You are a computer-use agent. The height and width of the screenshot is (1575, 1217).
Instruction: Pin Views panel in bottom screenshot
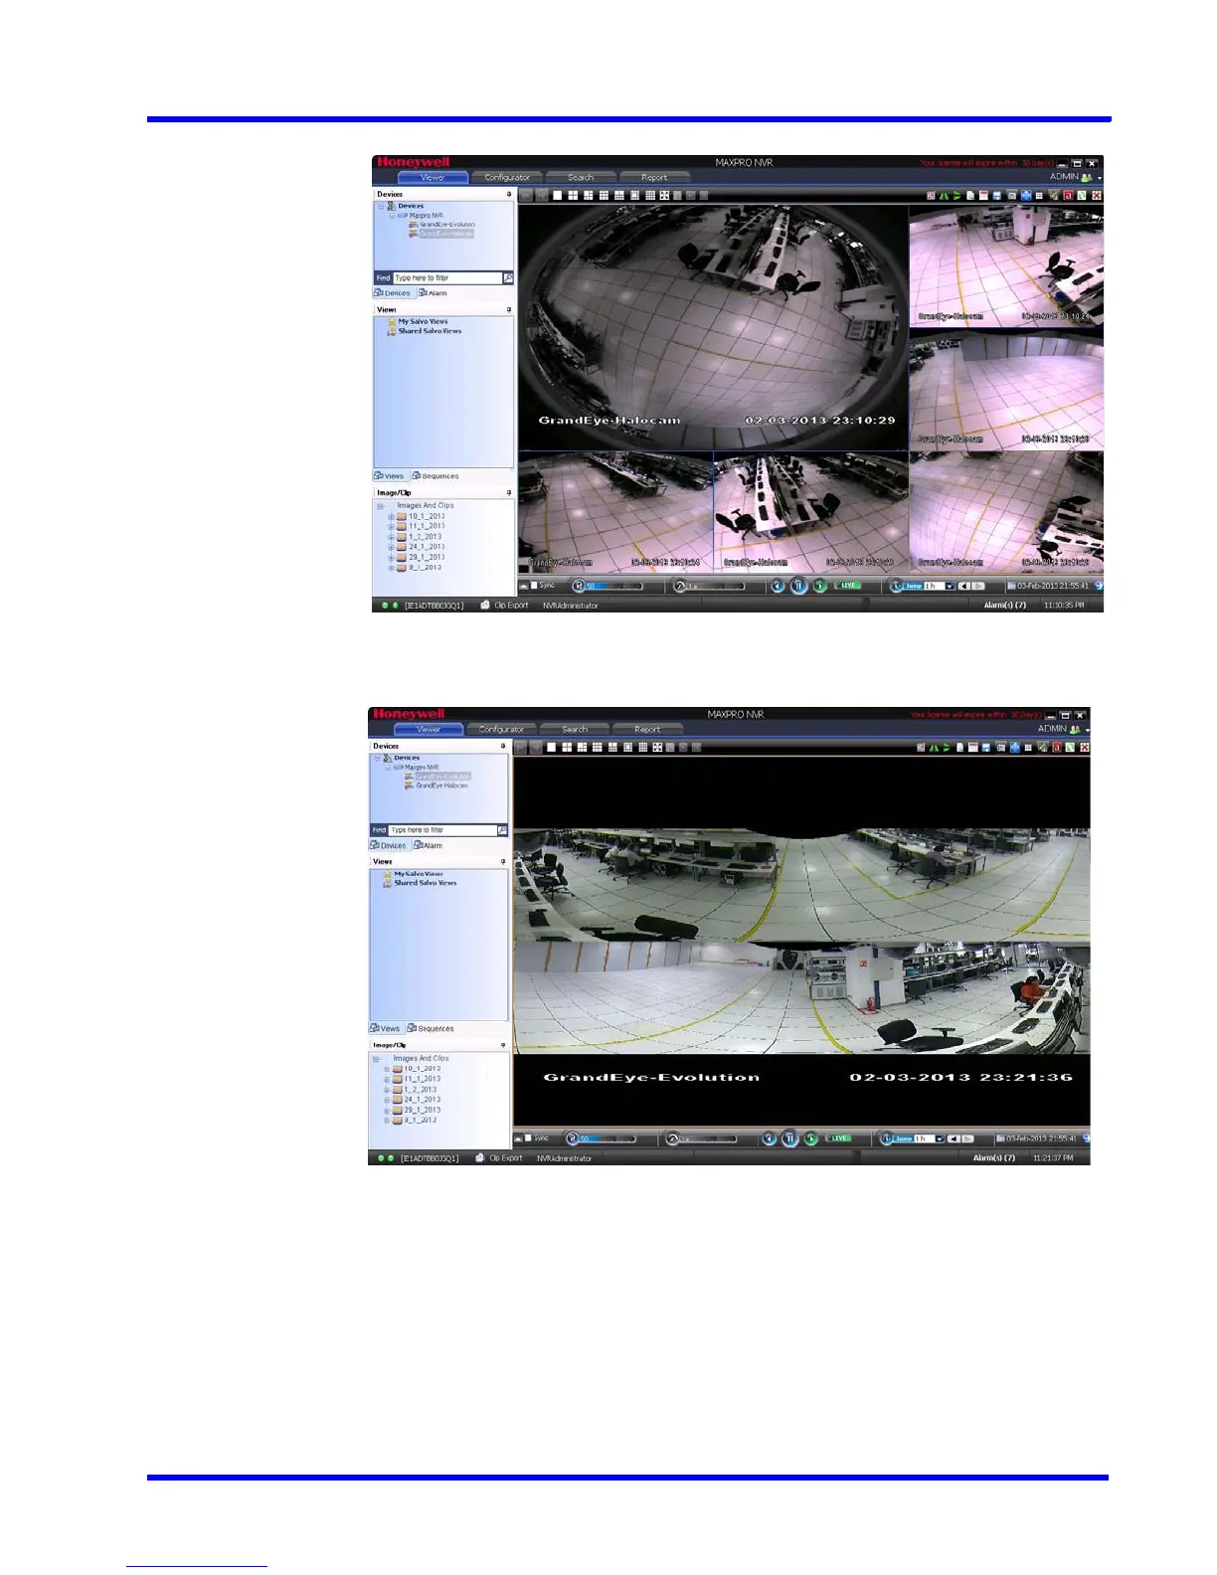[503, 861]
